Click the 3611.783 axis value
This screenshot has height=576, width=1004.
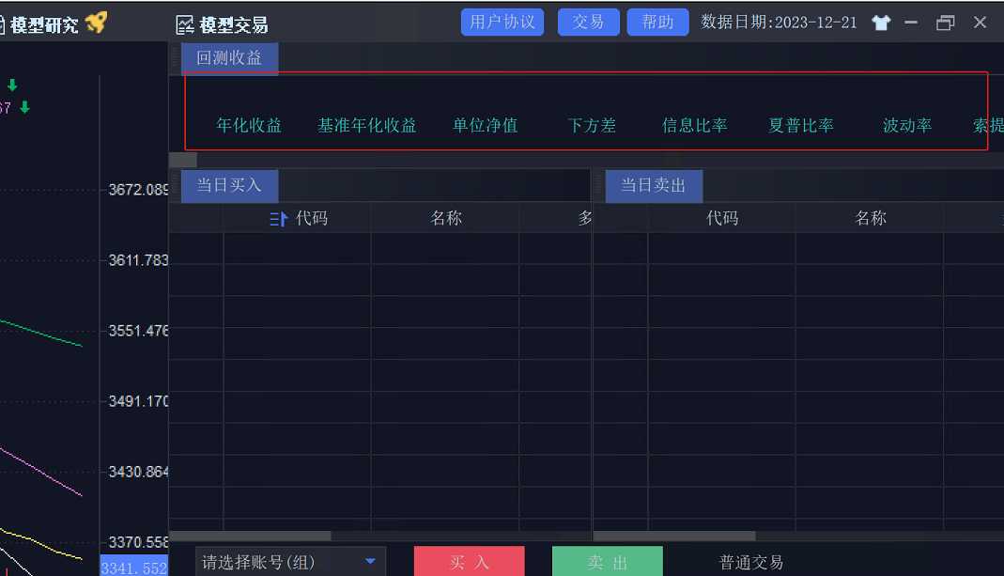click(x=138, y=260)
